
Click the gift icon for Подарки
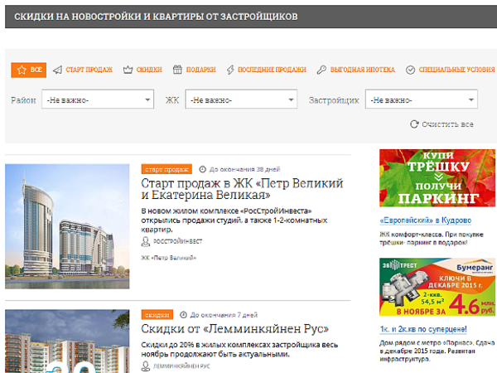click(x=177, y=70)
